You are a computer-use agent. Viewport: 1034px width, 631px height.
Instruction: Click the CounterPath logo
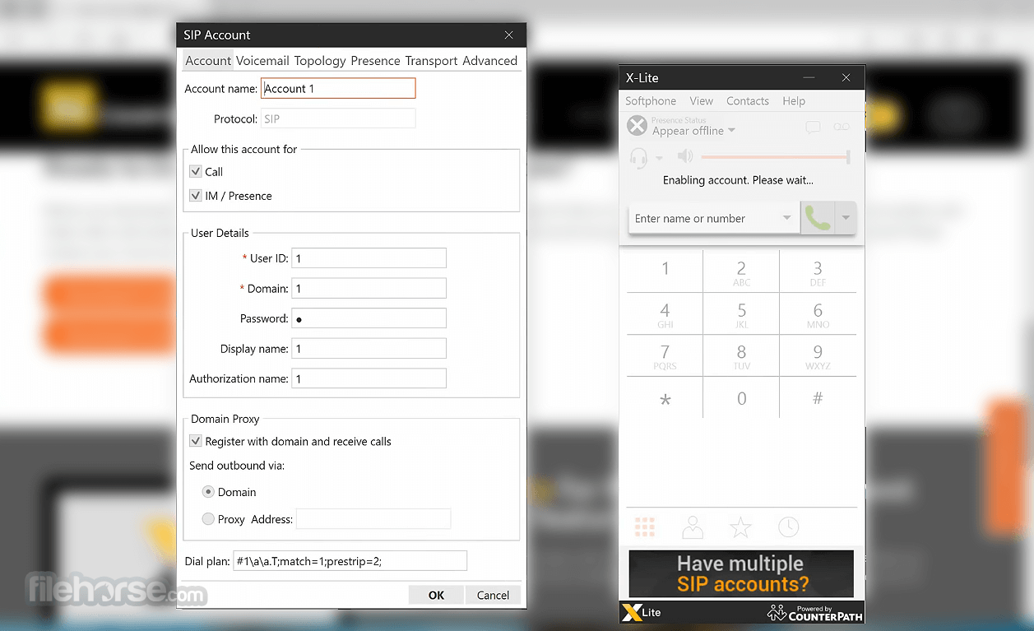(x=814, y=613)
